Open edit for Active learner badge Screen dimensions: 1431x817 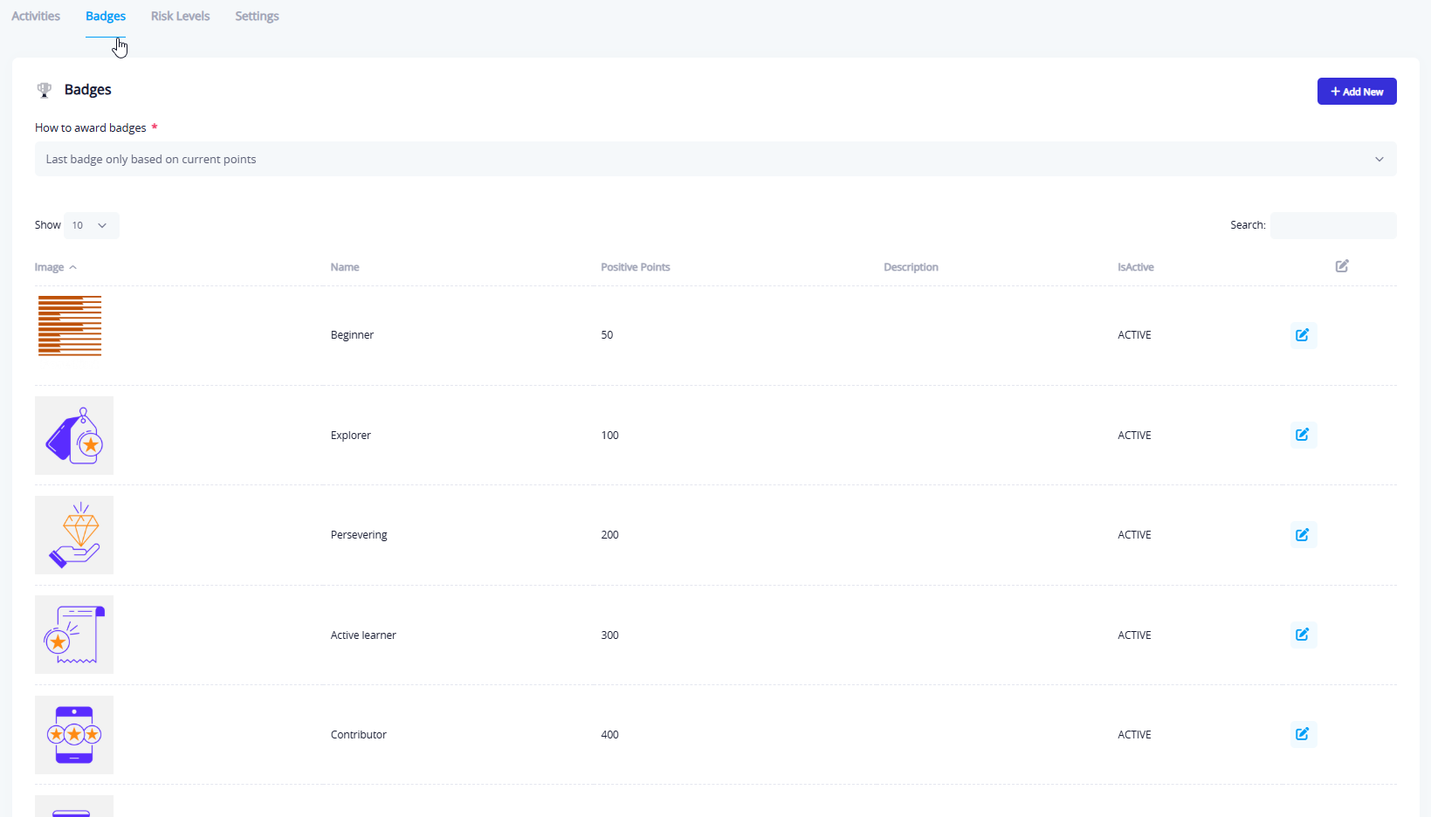(1303, 635)
